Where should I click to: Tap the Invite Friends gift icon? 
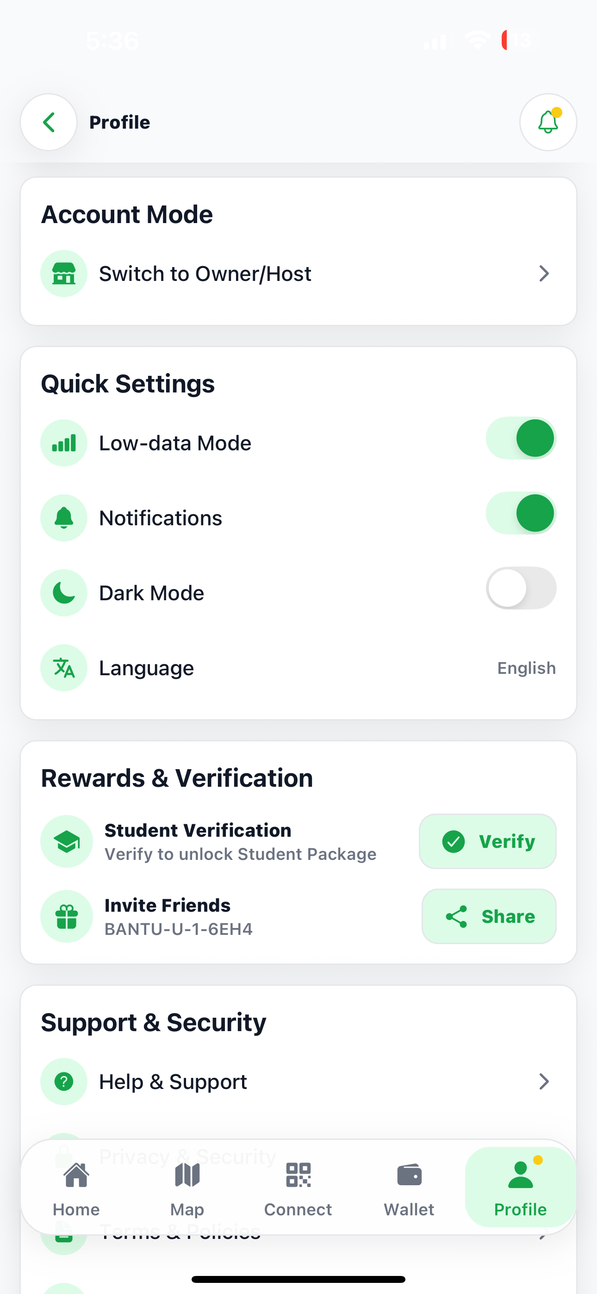pyautogui.click(x=66, y=916)
